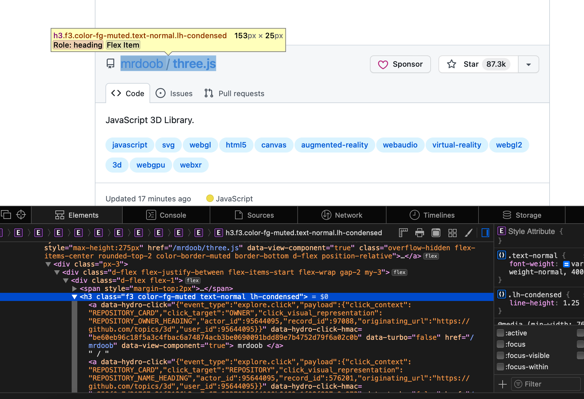The width and height of the screenshot is (584, 399).
Task: Click the heart icon on the Sponsor button
Action: point(383,65)
